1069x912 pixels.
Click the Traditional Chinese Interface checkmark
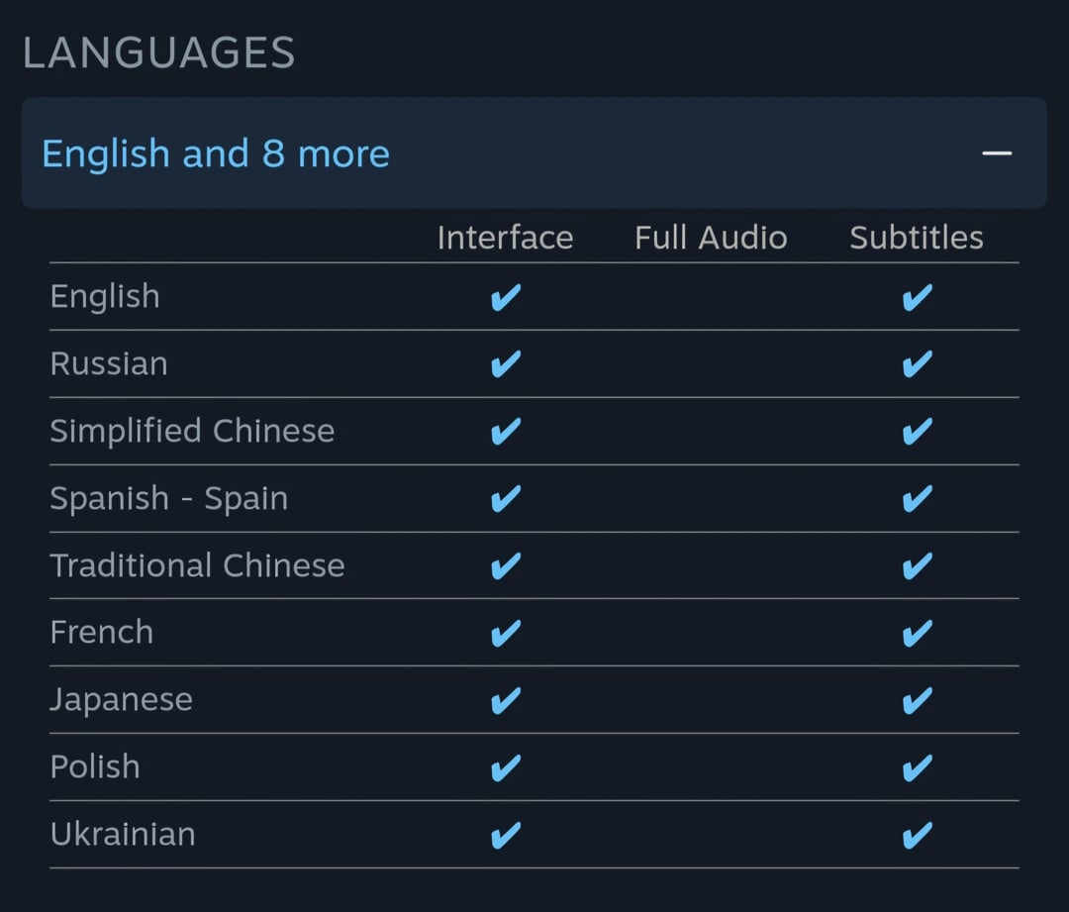click(506, 565)
